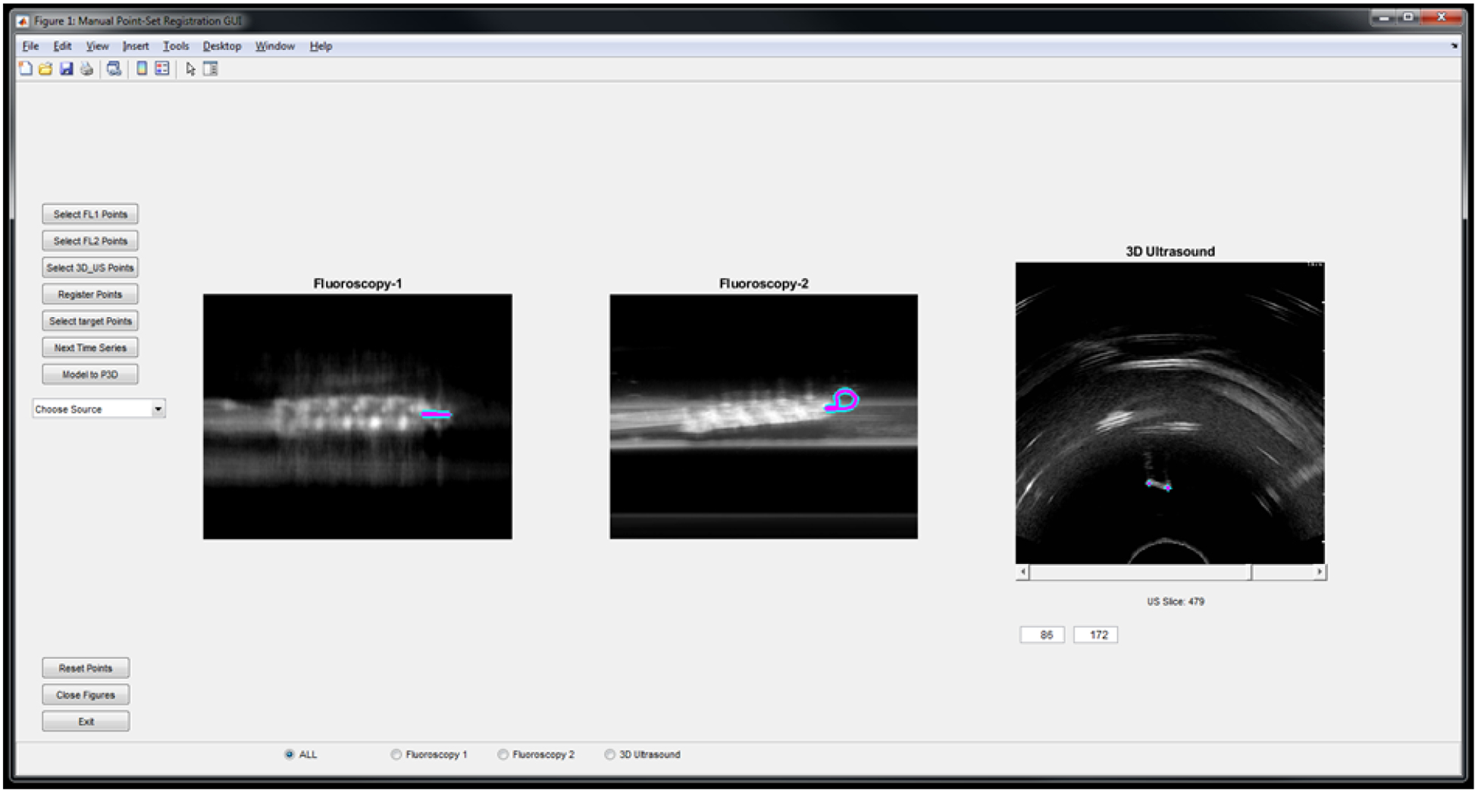Click the input field containing 172
The height and width of the screenshot is (793, 1478).
coord(1096,635)
